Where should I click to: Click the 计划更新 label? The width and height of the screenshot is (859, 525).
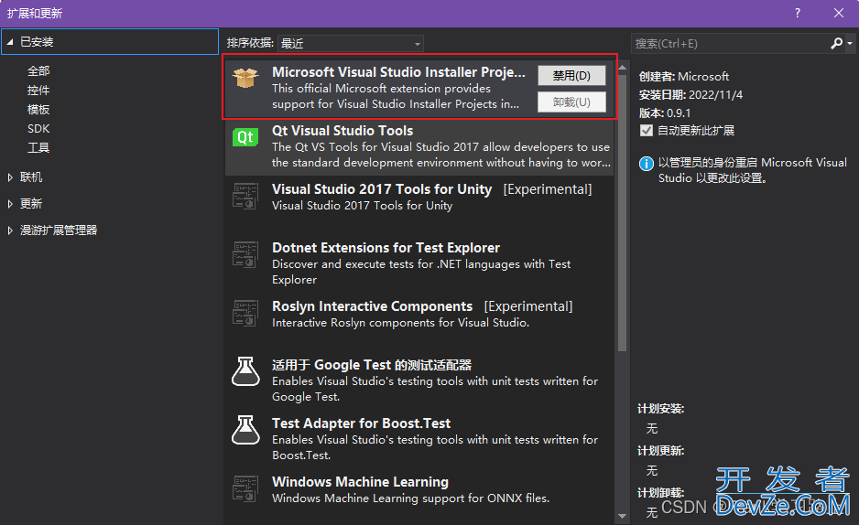pos(660,451)
